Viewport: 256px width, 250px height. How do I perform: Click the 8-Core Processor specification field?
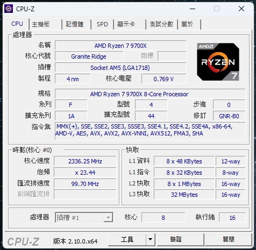point(150,94)
